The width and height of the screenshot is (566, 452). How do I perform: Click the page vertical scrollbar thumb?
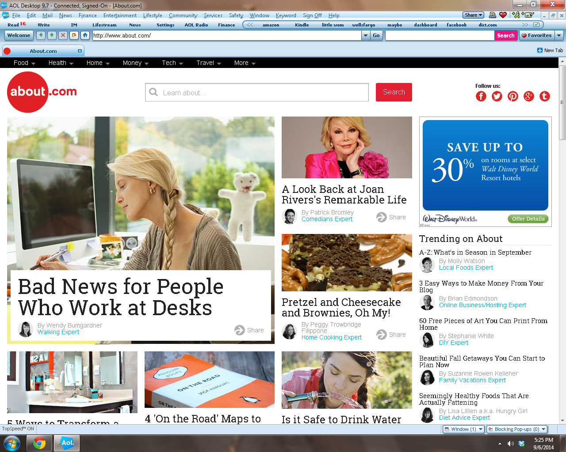(562, 103)
